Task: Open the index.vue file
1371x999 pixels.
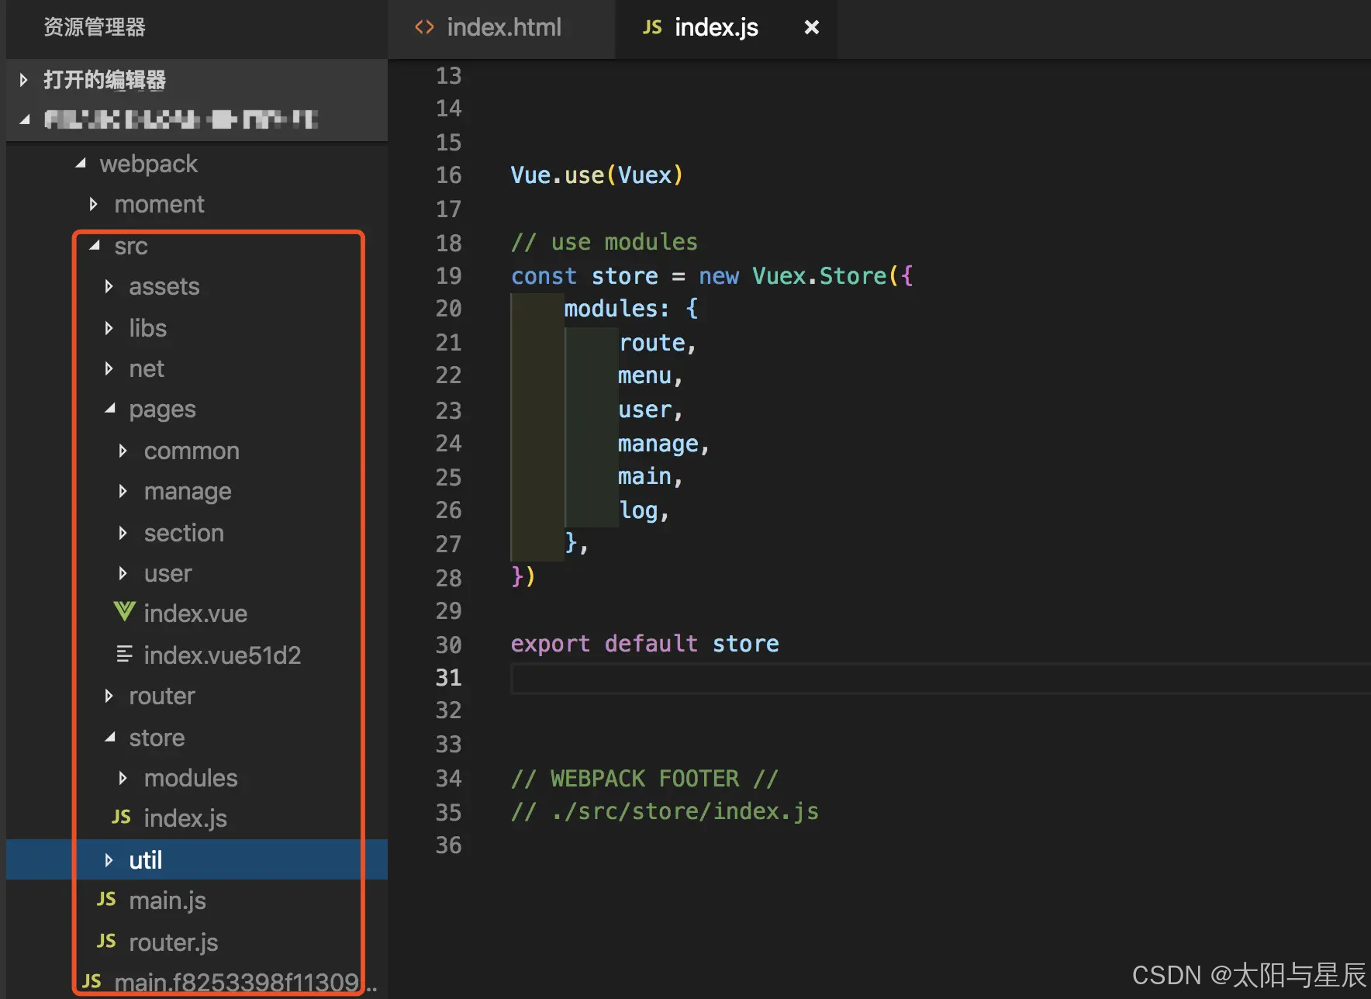Action: [x=195, y=614]
